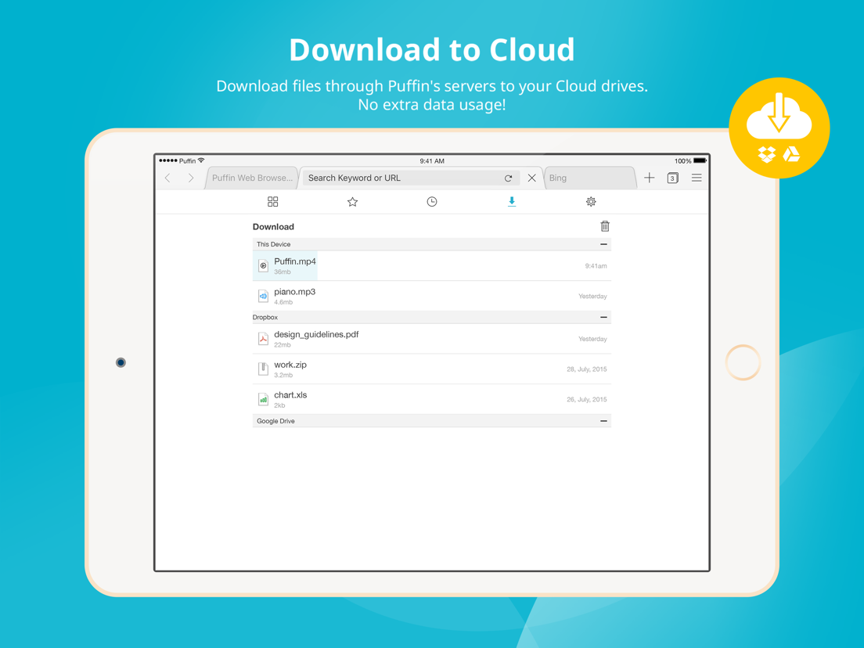Viewport: 864px width, 648px height.
Task: Click the yellow cloud download badge
Action: [x=779, y=128]
